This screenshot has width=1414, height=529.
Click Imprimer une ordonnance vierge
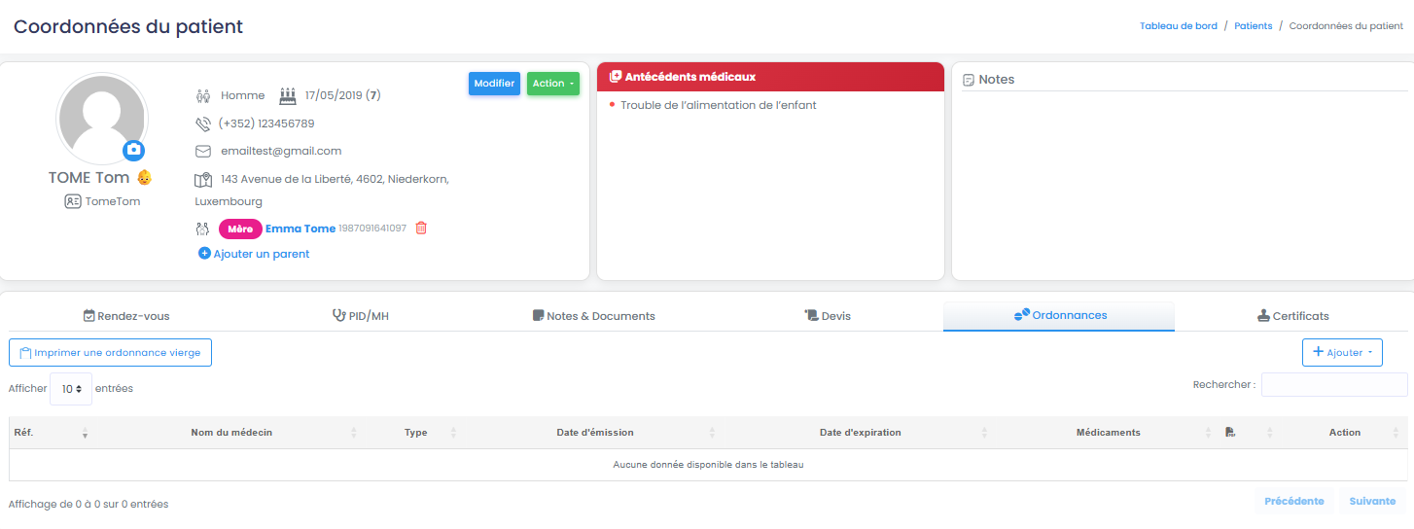(x=110, y=352)
